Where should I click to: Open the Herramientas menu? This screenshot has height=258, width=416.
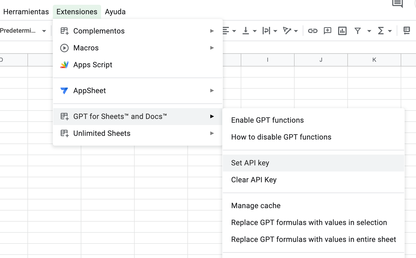[x=26, y=12]
